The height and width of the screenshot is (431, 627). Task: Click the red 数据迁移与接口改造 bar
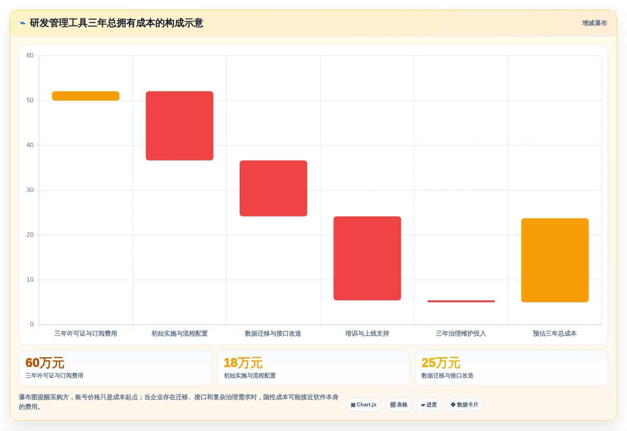coord(273,189)
